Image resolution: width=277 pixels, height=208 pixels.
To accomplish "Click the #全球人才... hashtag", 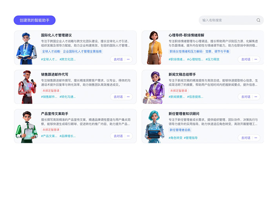I will pos(49,59).
